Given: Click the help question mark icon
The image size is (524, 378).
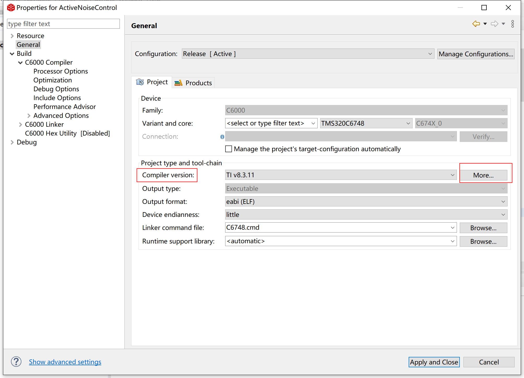Looking at the screenshot, I should click(x=16, y=362).
